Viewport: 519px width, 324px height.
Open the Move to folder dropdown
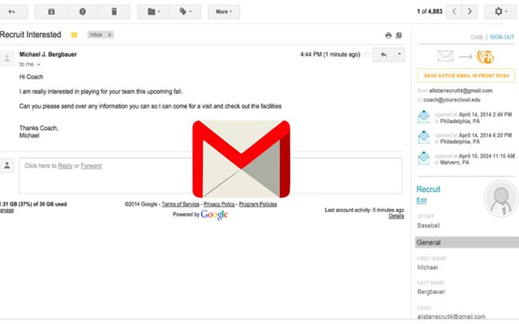pos(153,12)
